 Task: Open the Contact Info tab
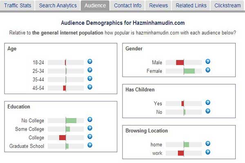[x=127, y=6]
